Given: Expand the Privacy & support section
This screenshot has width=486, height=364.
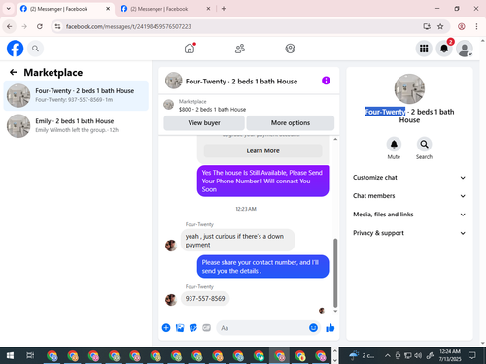Looking at the screenshot, I should (x=409, y=233).
